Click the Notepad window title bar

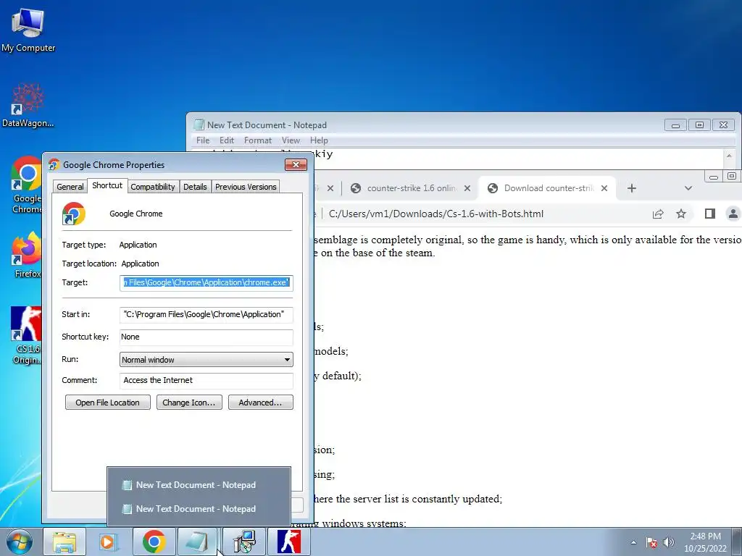pyautogui.click(x=426, y=125)
